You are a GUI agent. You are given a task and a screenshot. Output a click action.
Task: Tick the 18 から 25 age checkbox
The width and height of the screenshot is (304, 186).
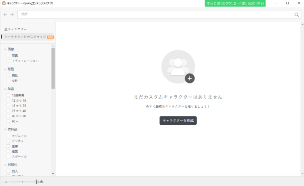coord(8,106)
